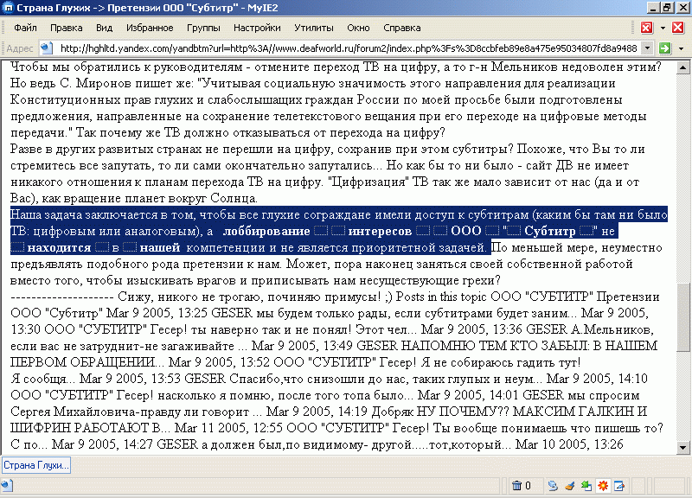
Task: Click the bold word Субтитр in selection
Action: coord(549,231)
